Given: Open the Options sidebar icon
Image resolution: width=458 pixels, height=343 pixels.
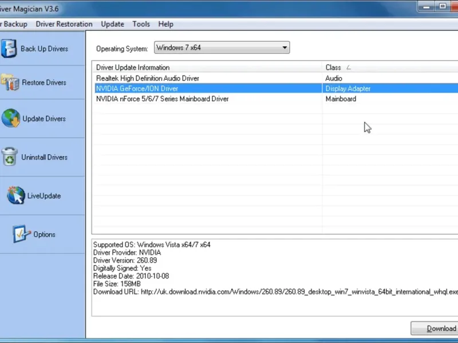Looking at the screenshot, I should [x=22, y=234].
